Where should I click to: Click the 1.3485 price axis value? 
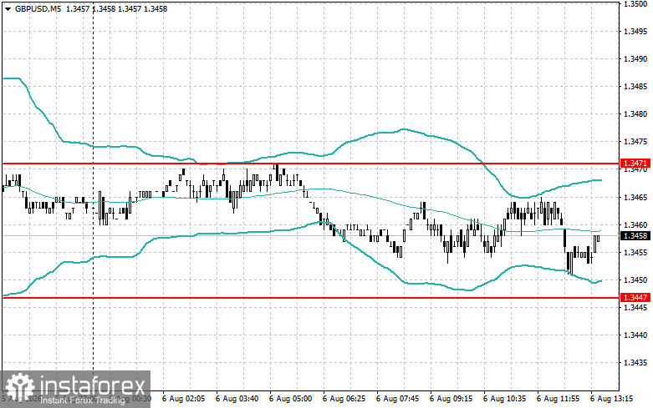(635, 87)
